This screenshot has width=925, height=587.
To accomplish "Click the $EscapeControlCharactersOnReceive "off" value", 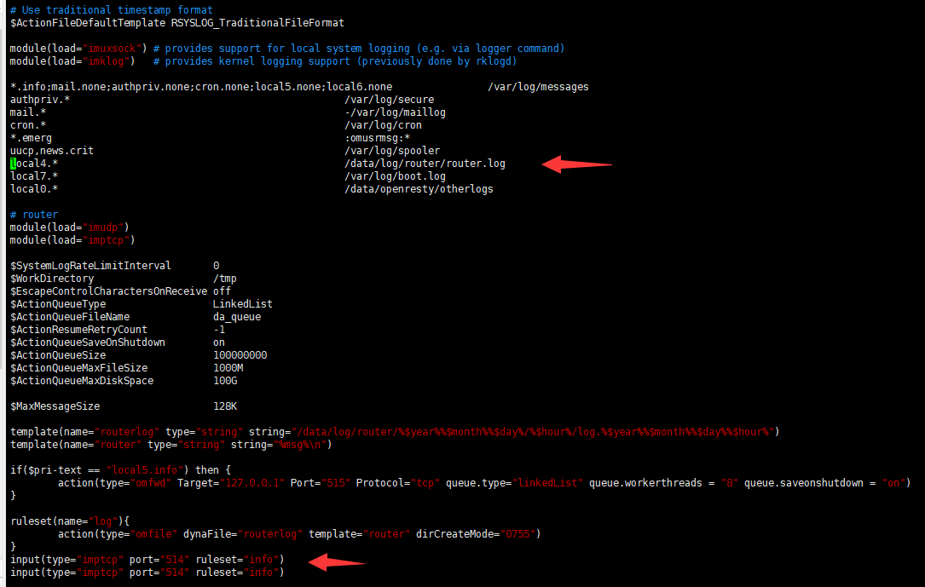I will pos(222,291).
